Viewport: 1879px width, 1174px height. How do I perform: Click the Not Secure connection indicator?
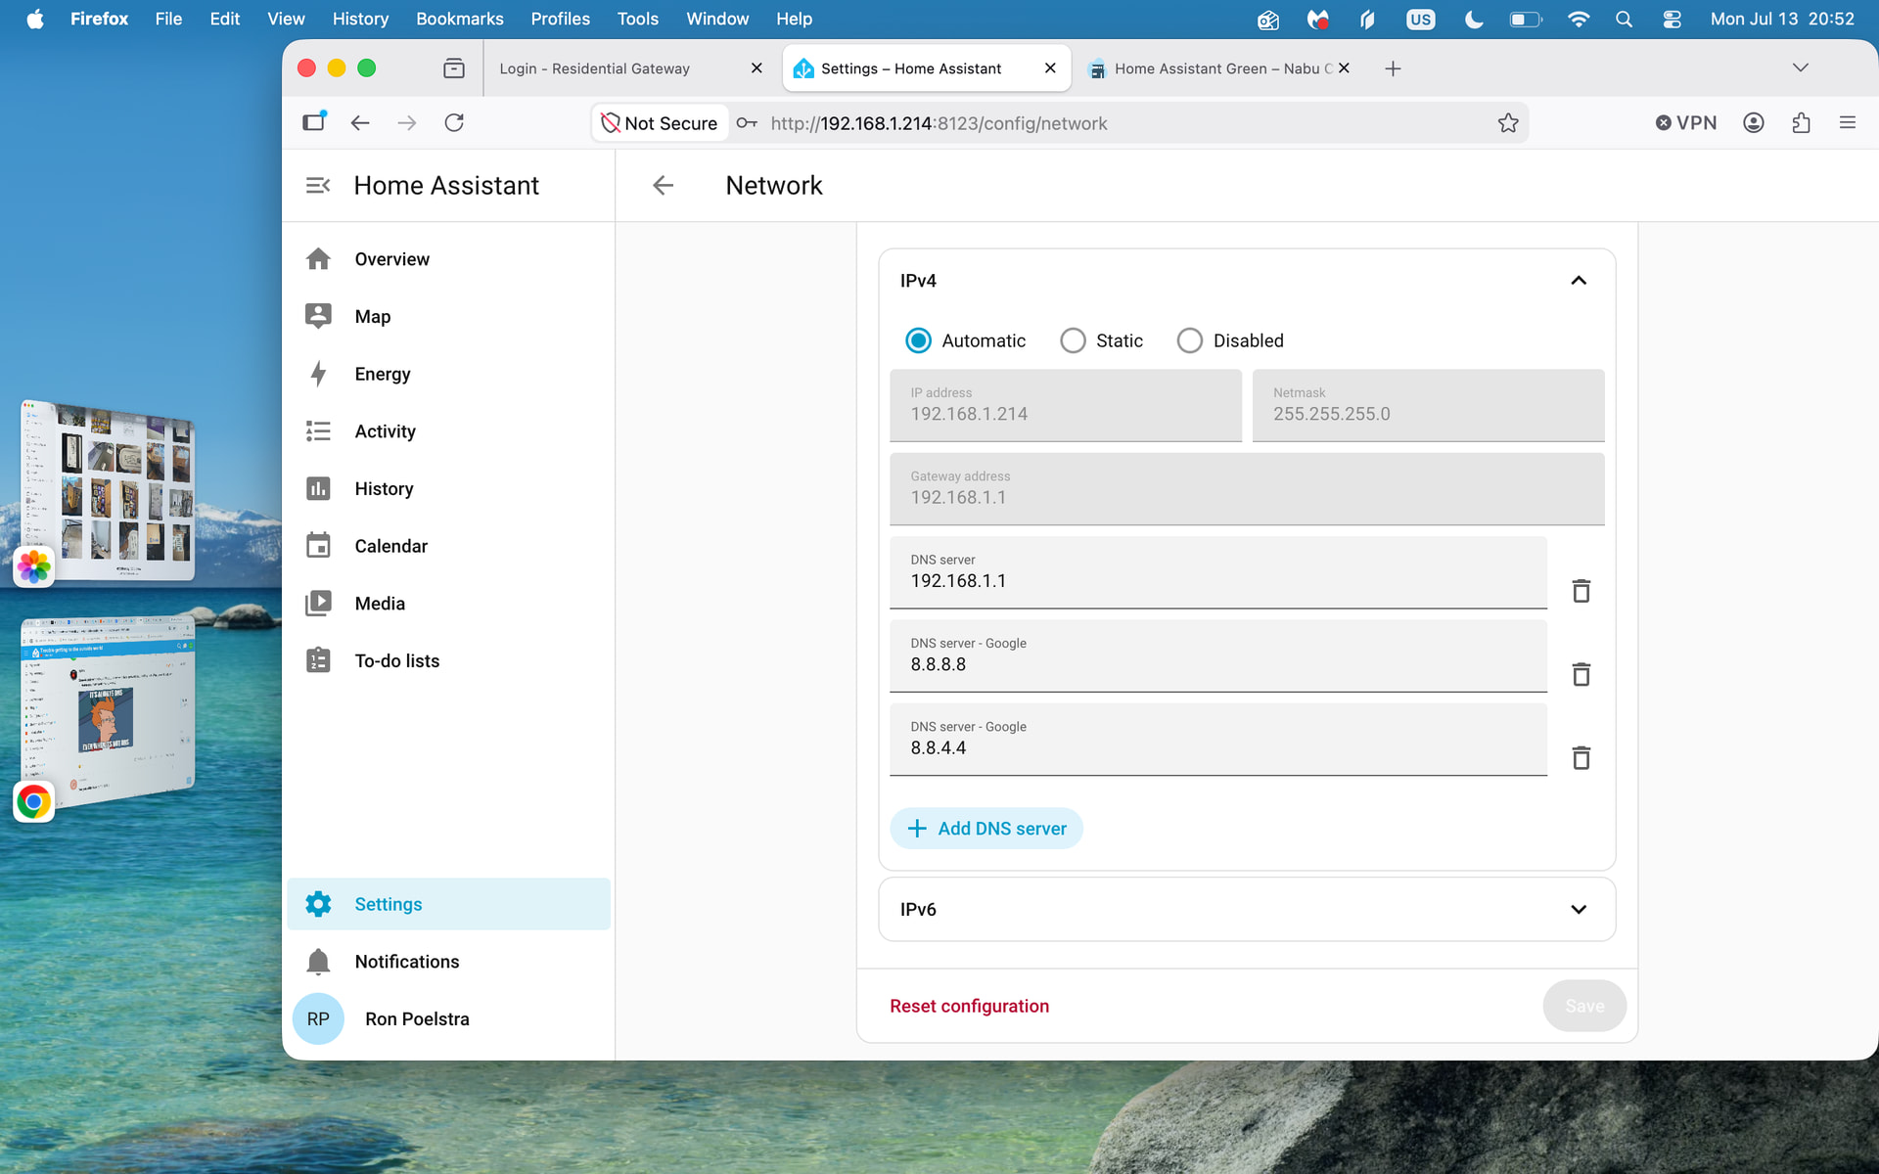(x=660, y=123)
